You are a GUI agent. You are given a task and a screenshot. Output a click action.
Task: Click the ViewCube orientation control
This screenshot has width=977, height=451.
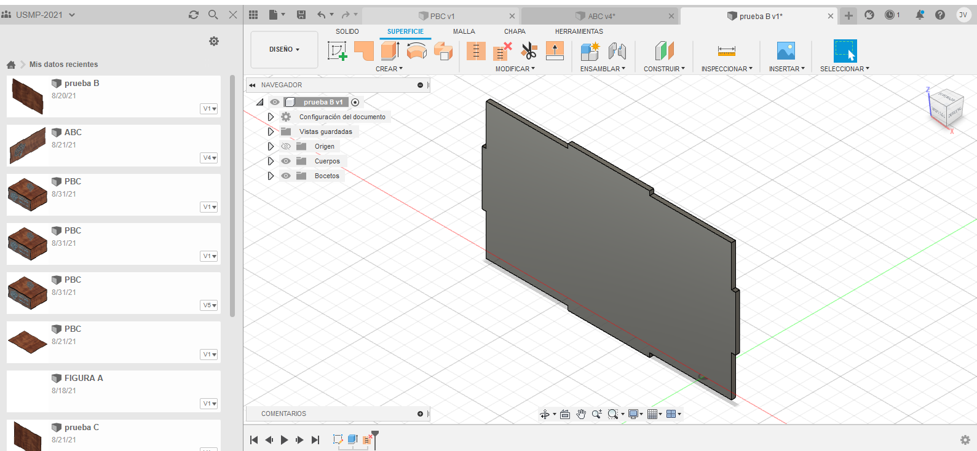click(x=946, y=108)
